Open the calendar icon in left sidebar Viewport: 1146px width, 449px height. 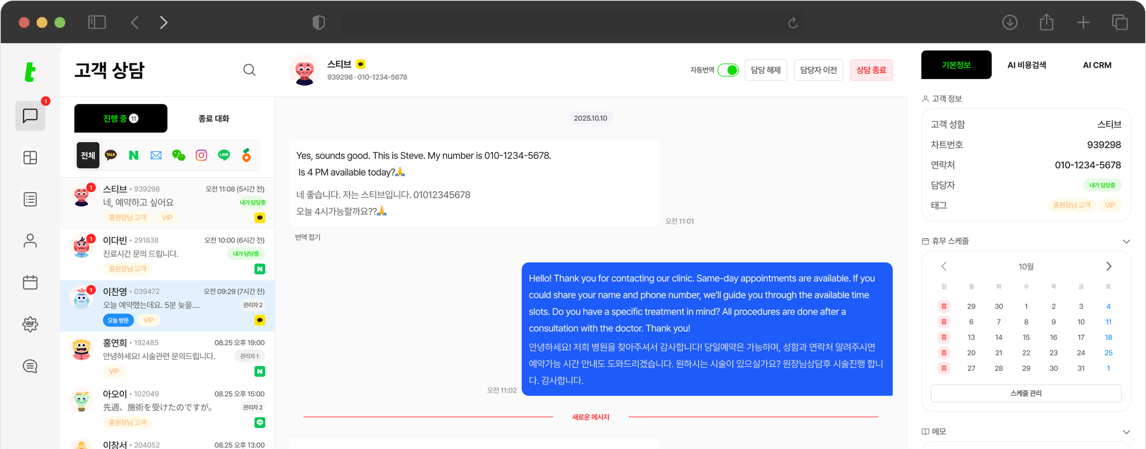point(30,282)
